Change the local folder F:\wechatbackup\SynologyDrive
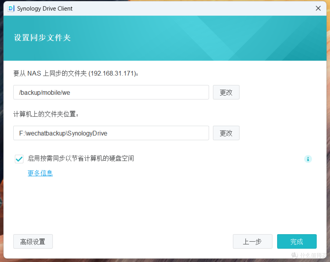This screenshot has height=262, width=330. pyautogui.click(x=226, y=133)
